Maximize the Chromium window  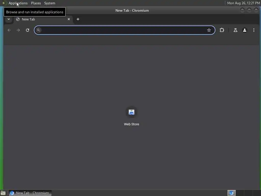coord(249,10)
